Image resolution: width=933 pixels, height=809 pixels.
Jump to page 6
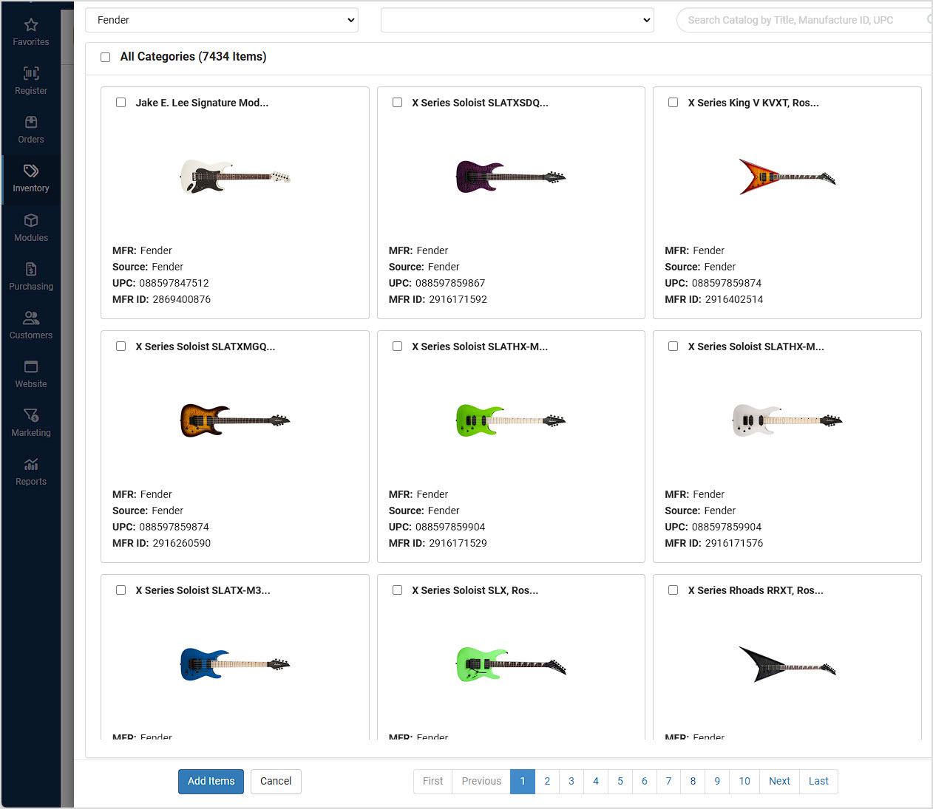pyautogui.click(x=645, y=782)
